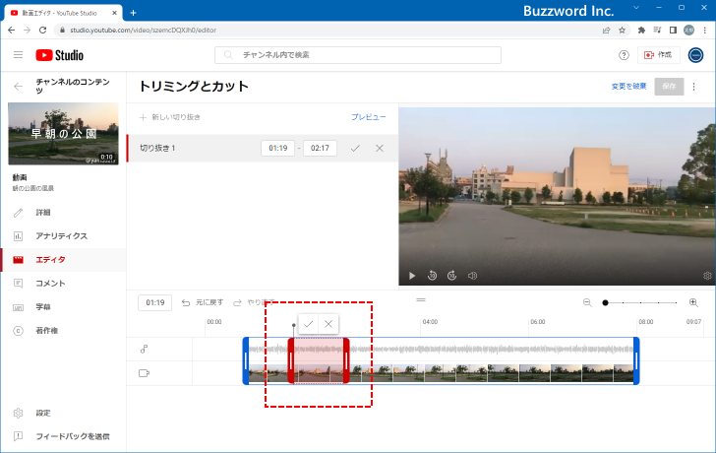Open the account avatar menu
The image size is (716, 453).
695,55
